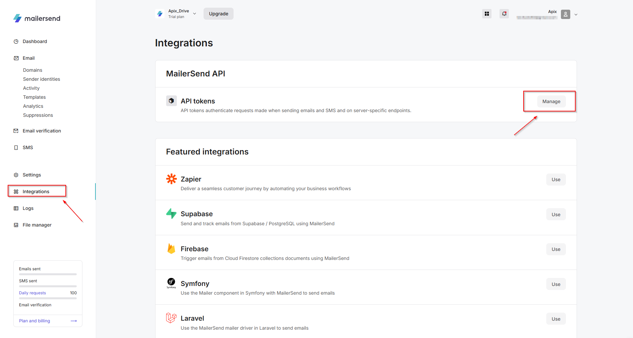Viewport: 633px width, 338px height.
Task: Click the MailerSend API heading
Action: click(196, 74)
